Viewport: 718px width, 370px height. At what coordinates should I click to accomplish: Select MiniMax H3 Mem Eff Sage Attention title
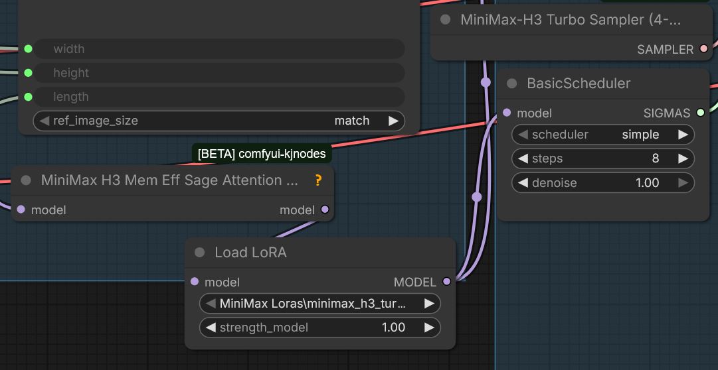[169, 180]
